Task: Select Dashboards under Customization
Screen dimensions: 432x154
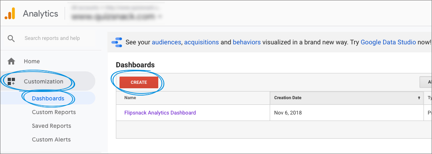Action: click(x=48, y=98)
